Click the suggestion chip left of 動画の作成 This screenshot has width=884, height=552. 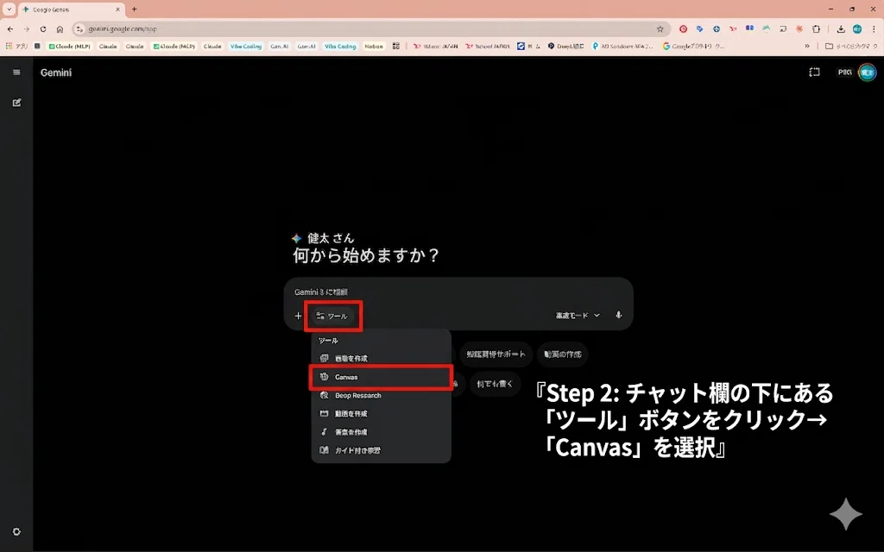[496, 354]
